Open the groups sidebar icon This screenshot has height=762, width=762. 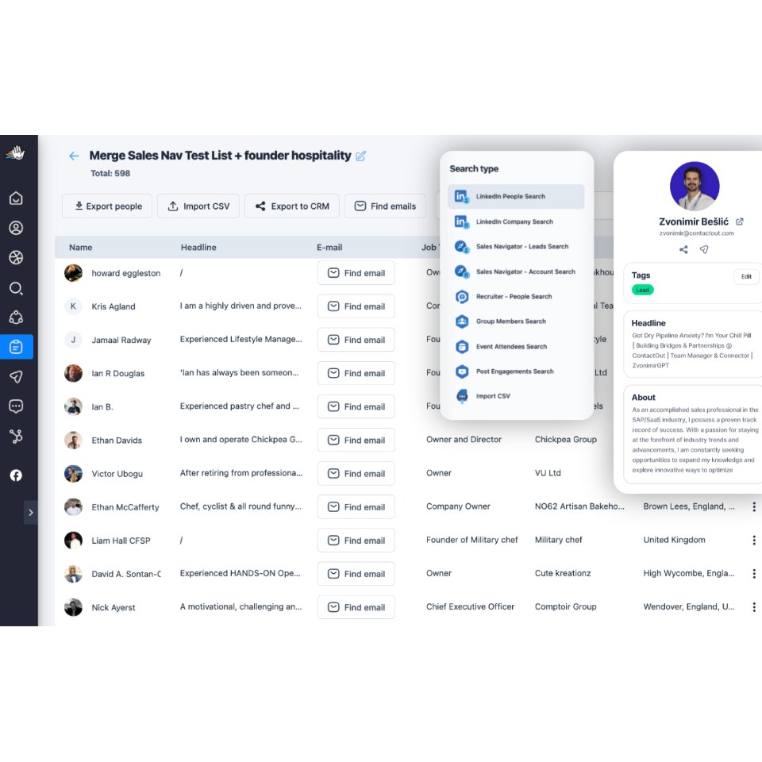(16, 317)
